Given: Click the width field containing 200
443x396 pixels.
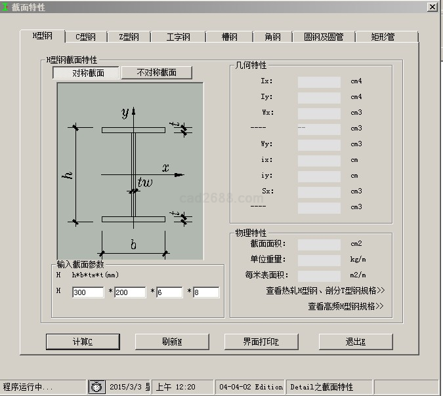Looking at the screenshot, I should [130, 292].
